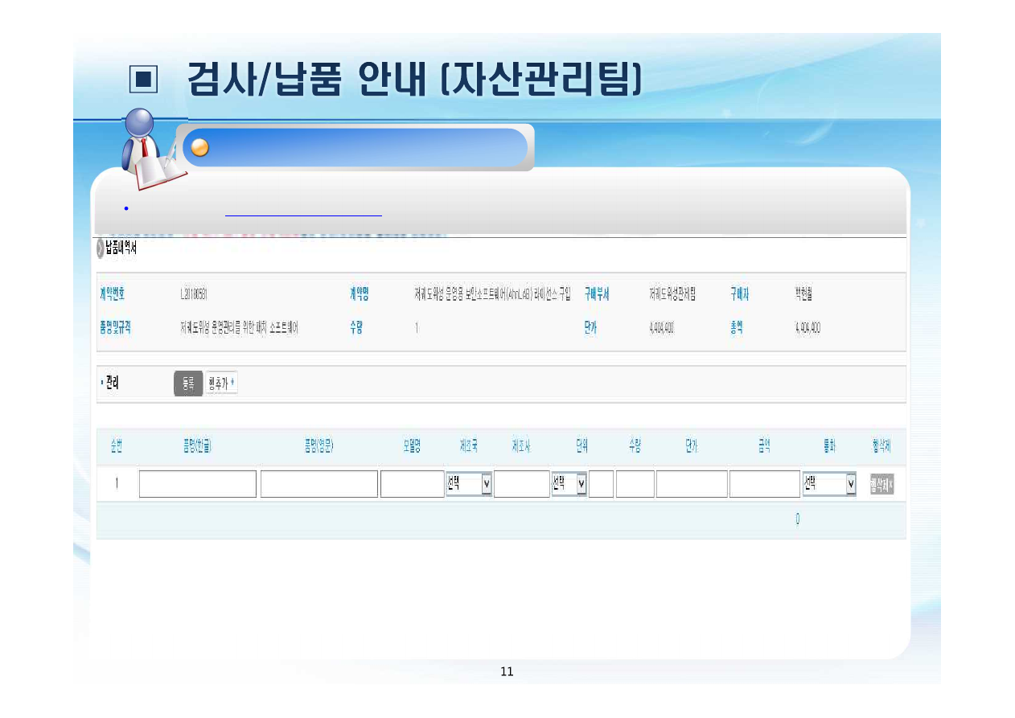Click the arrow marker beside the 관리 label
The width and height of the screenshot is (1015, 718).
[x=101, y=383]
